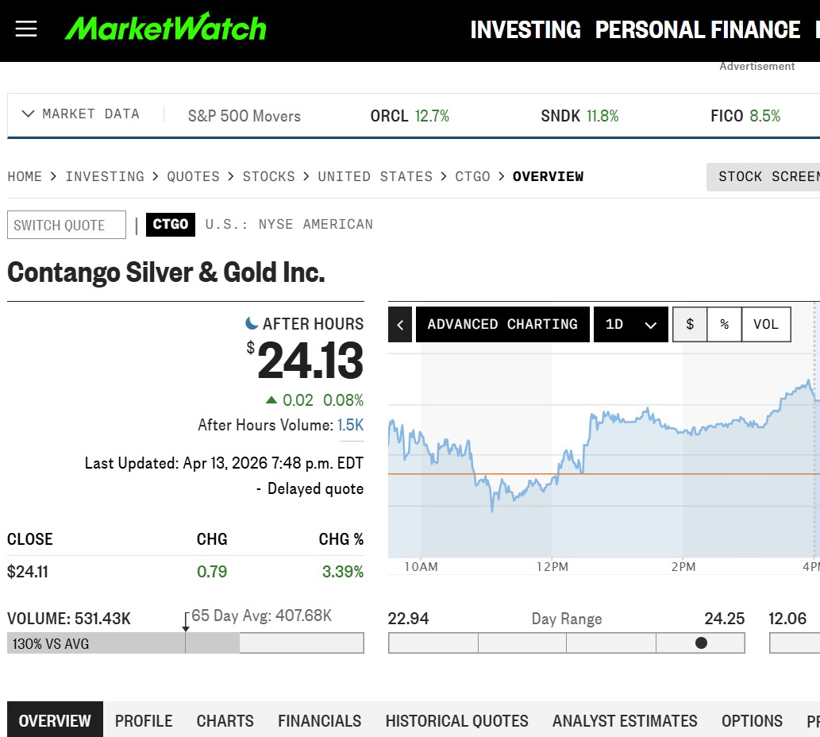
Task: Click the After Hours moon icon
Action: pos(252,323)
